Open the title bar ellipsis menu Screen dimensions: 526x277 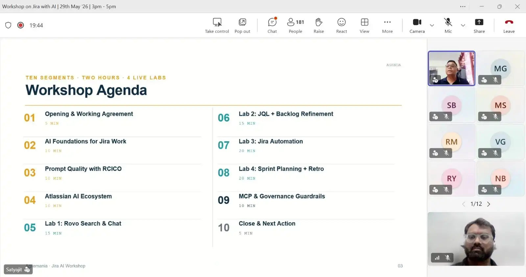coord(463,7)
